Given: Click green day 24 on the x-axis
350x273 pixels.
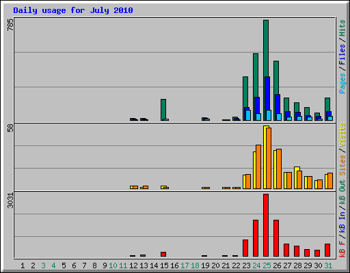Looking at the screenshot, I should pos(256,265).
